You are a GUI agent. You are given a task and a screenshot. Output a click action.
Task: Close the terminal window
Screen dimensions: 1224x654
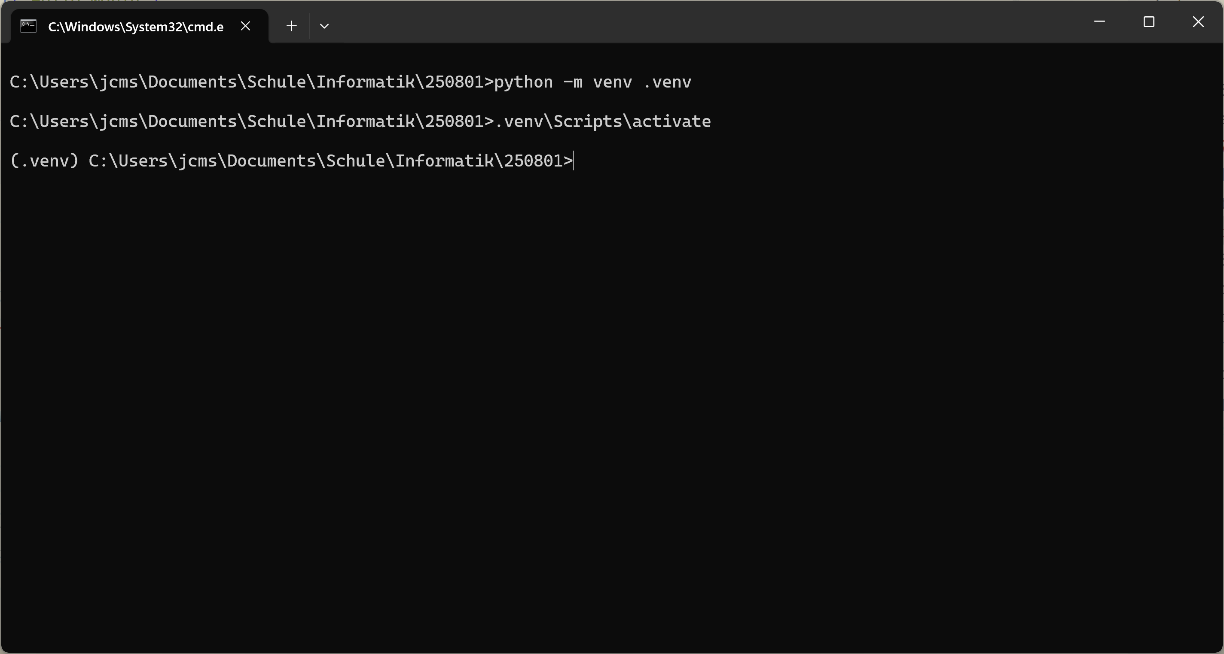point(1198,22)
